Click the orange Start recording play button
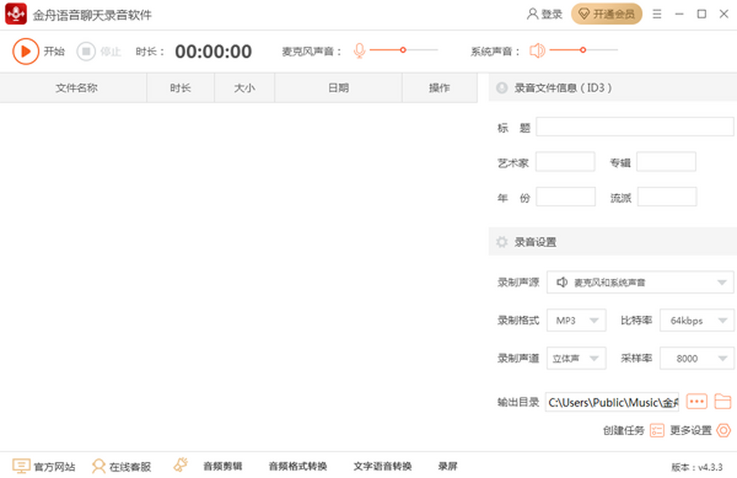The image size is (737, 478). point(26,51)
